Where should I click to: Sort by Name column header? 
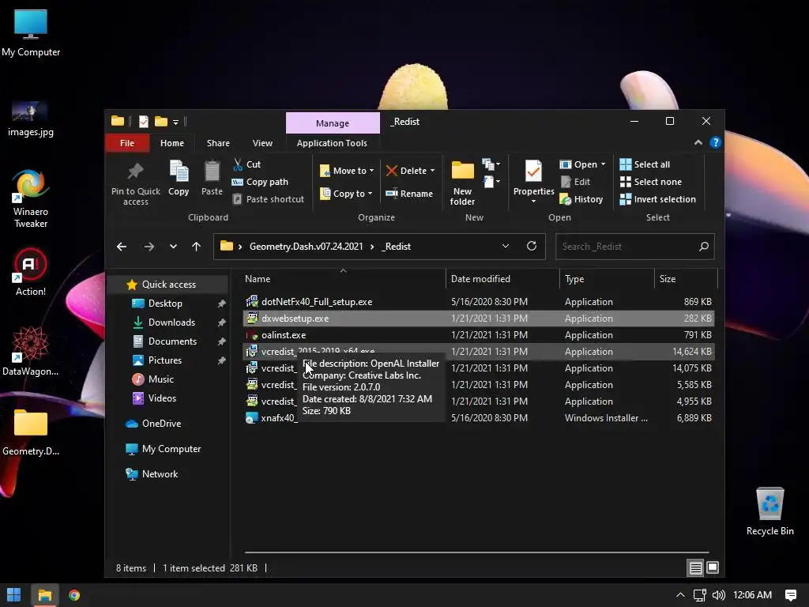pyautogui.click(x=343, y=279)
